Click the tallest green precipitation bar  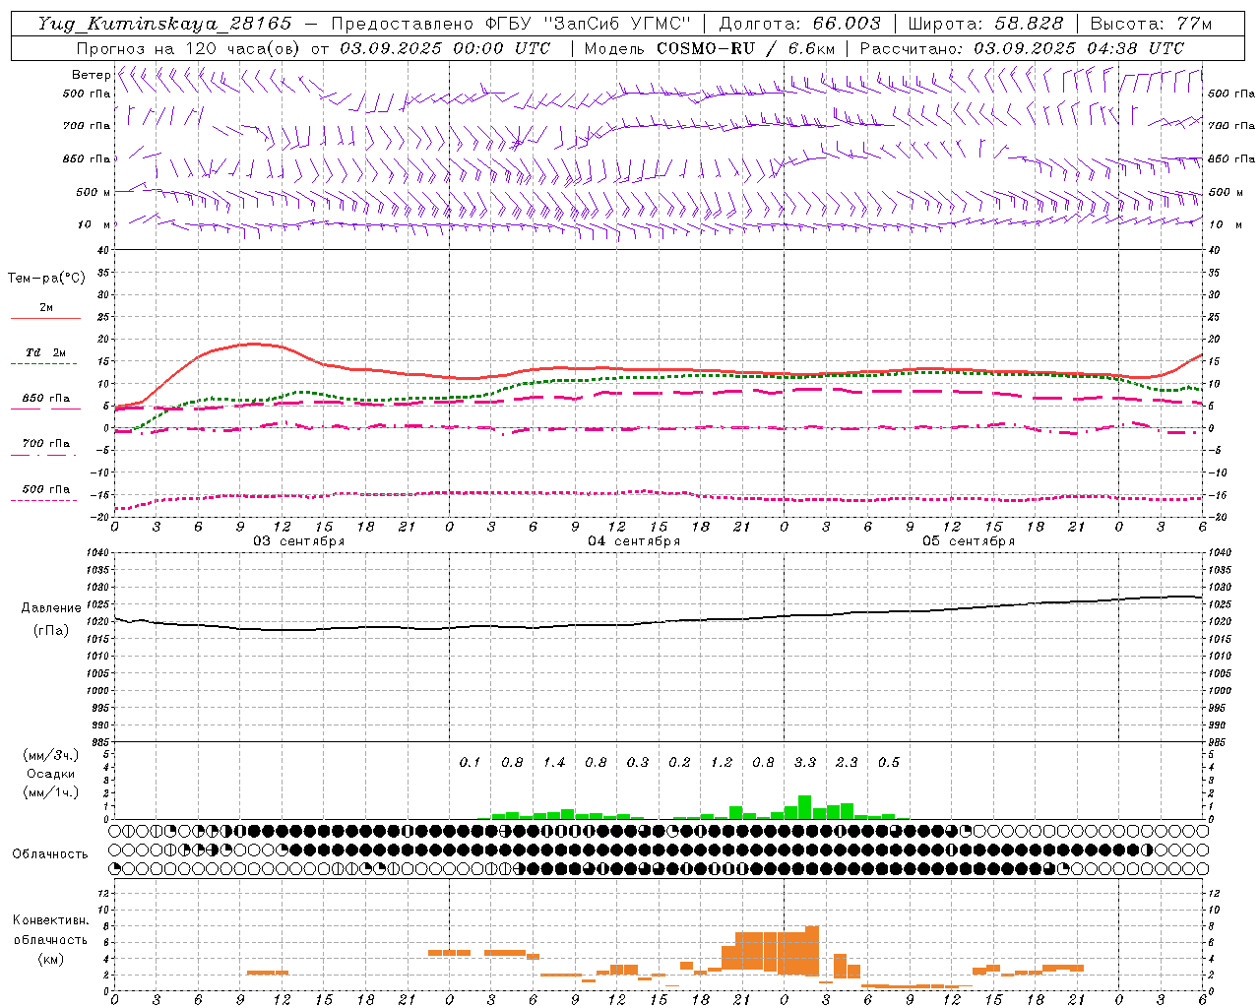(x=804, y=807)
